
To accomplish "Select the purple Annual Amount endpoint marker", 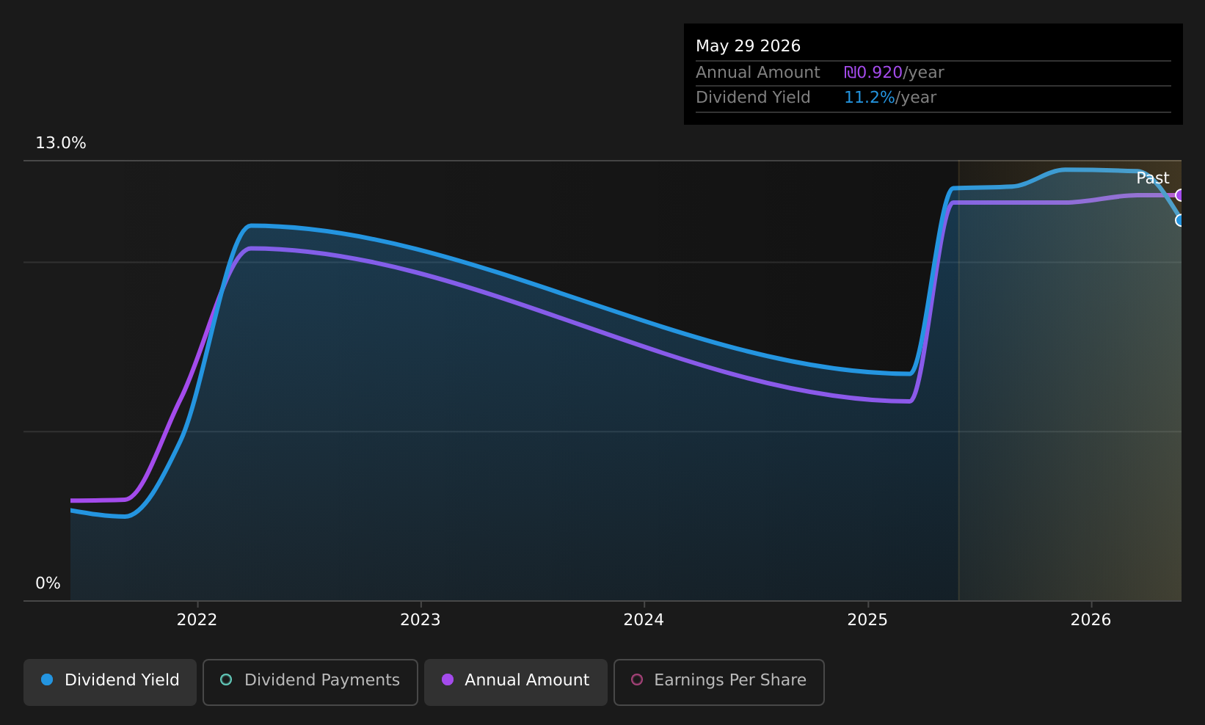I will coord(1180,195).
